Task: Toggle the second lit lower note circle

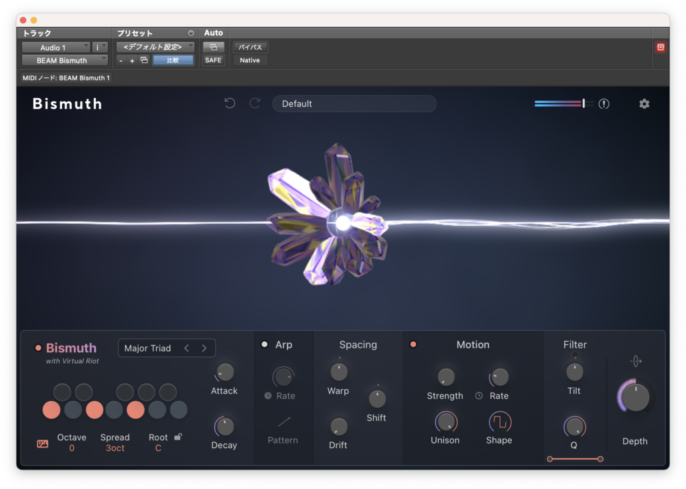Action: click(x=94, y=410)
